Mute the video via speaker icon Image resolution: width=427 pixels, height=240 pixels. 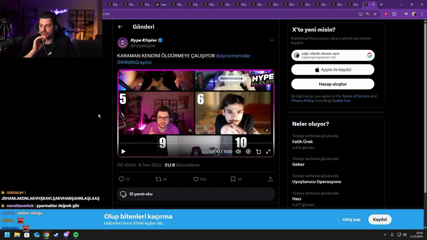[238, 151]
